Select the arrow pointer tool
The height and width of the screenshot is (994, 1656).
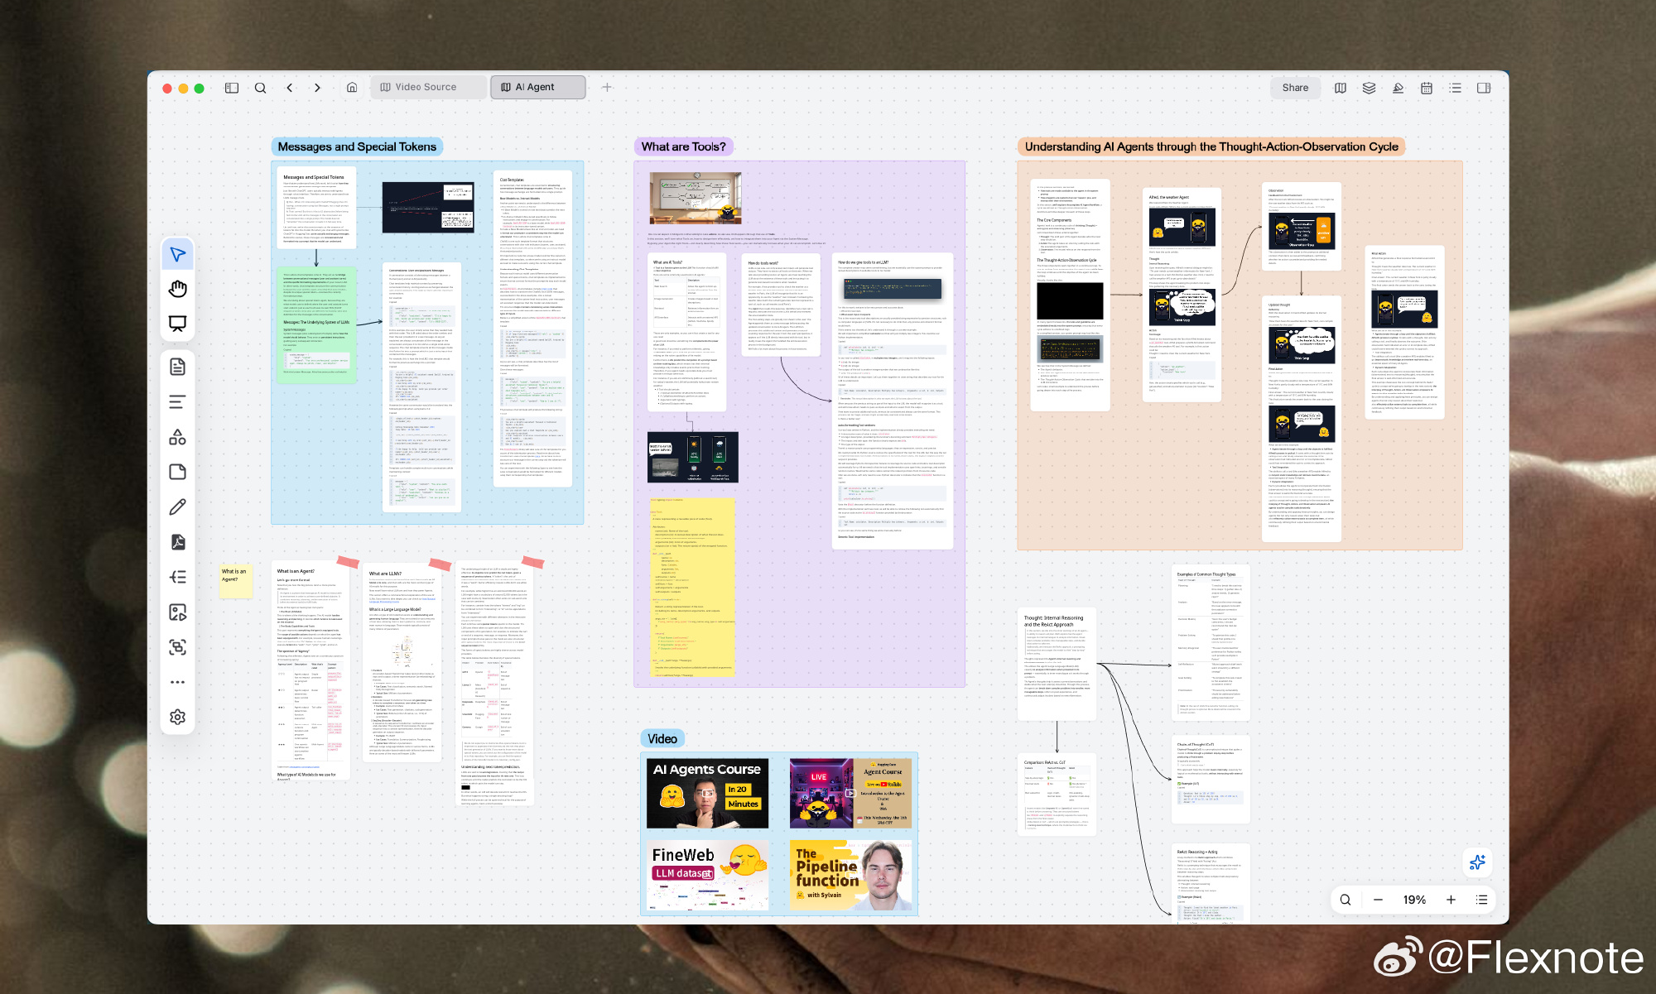177,254
